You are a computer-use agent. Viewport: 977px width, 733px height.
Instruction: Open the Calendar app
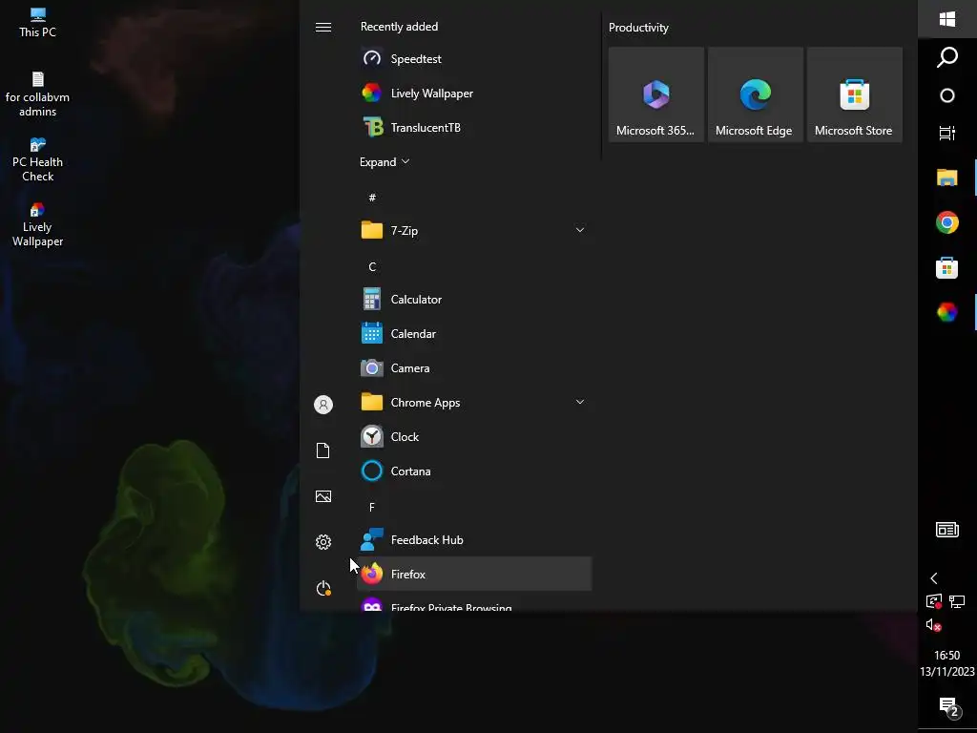[x=473, y=333]
